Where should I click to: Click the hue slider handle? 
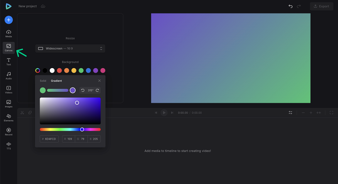[82, 129]
